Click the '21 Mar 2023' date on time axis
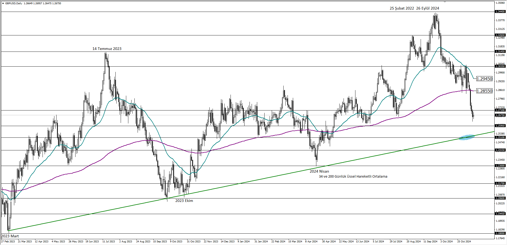 click(x=25, y=242)
